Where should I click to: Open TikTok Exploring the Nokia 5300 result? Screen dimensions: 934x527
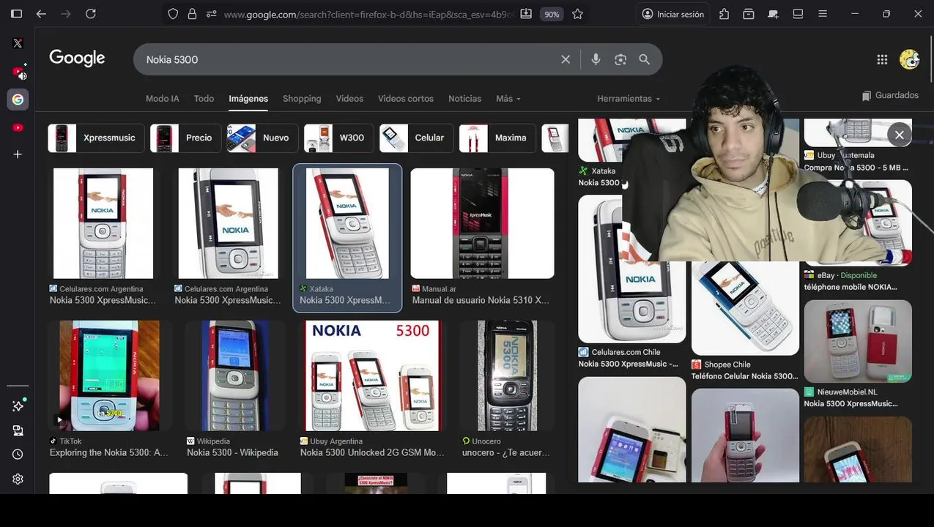coord(109,375)
